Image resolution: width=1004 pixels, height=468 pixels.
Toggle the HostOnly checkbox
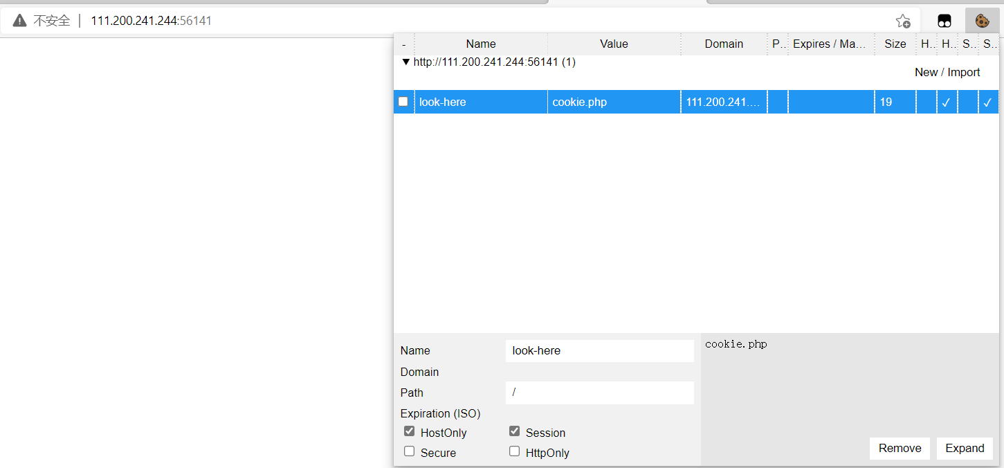[409, 431]
